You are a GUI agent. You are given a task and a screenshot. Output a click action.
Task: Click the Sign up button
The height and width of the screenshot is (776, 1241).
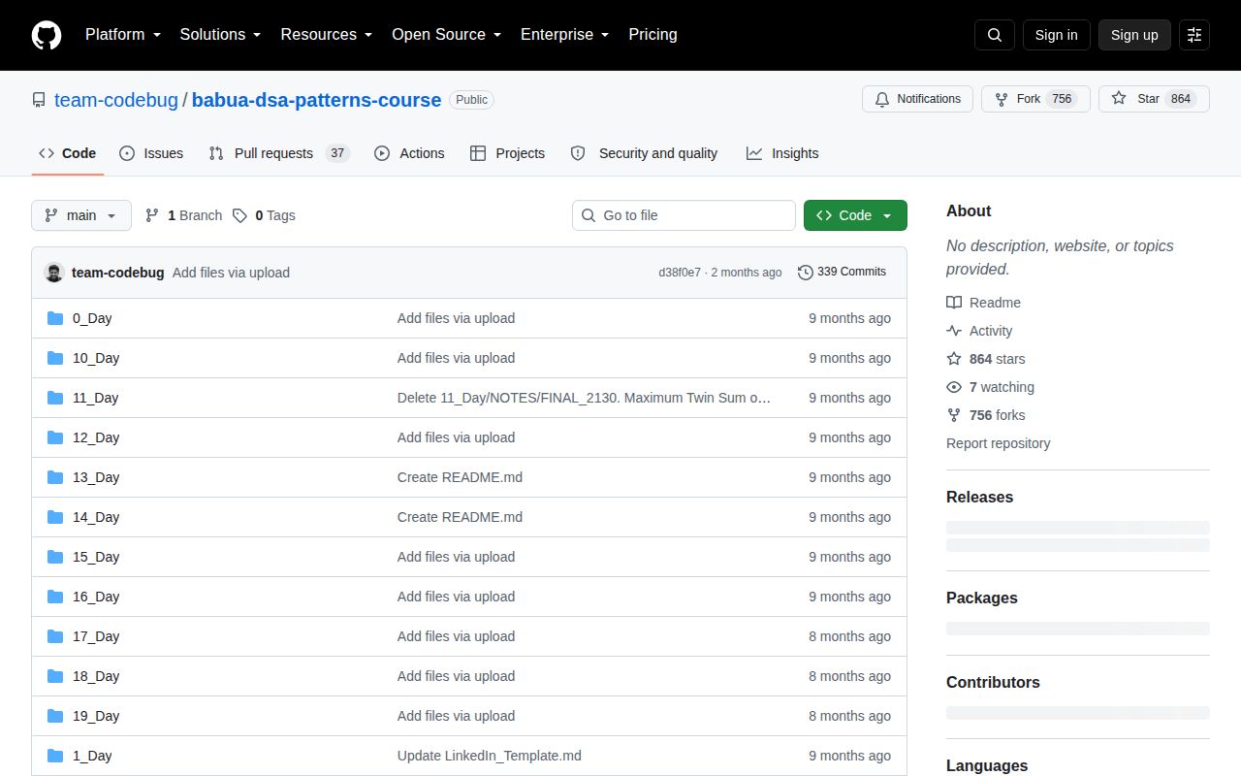coord(1134,35)
